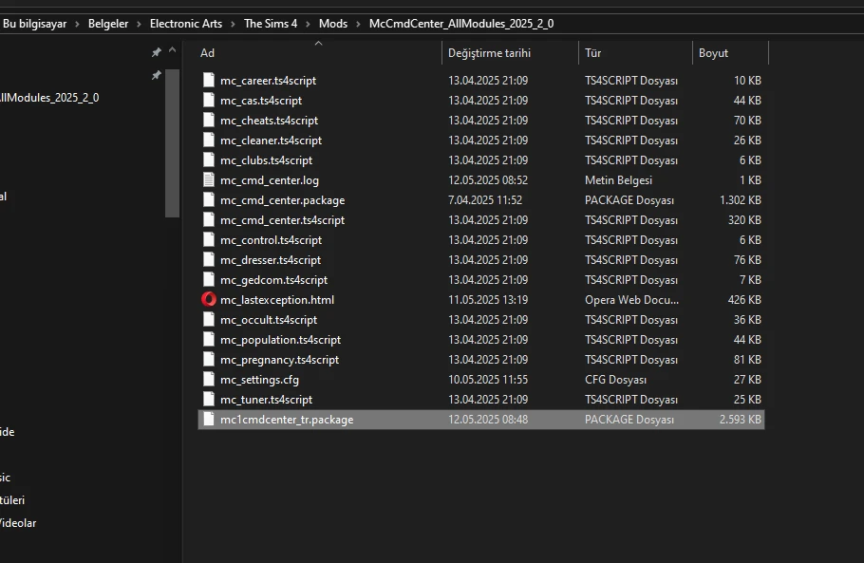Expand the chevron after Belgeler breadcrumb
This screenshot has width=864, height=563.
point(139,24)
